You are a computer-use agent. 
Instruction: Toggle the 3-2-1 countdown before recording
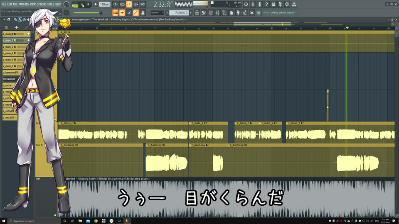click(x=129, y=4)
